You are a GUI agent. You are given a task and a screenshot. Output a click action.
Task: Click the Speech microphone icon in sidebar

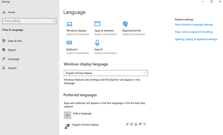point(4,68)
